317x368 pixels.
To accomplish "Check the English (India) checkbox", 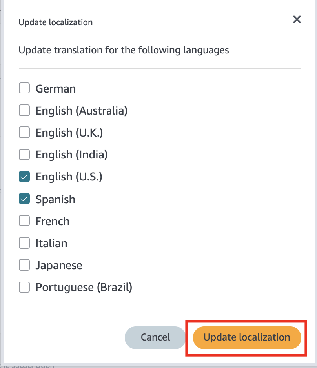I will pyautogui.click(x=24, y=155).
